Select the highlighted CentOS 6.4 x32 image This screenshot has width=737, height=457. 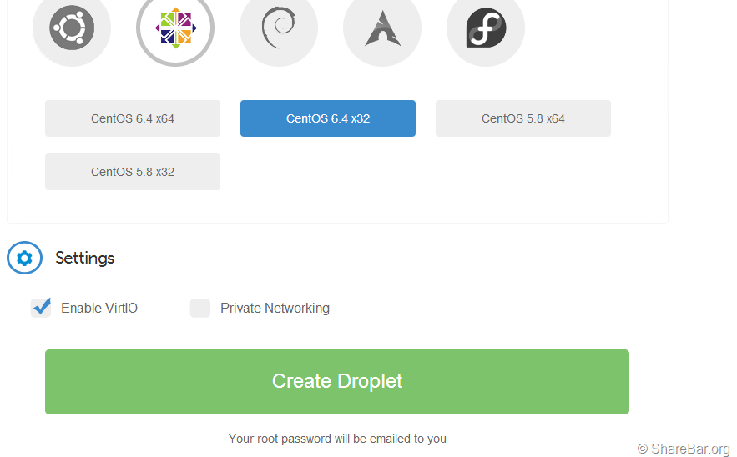328,118
